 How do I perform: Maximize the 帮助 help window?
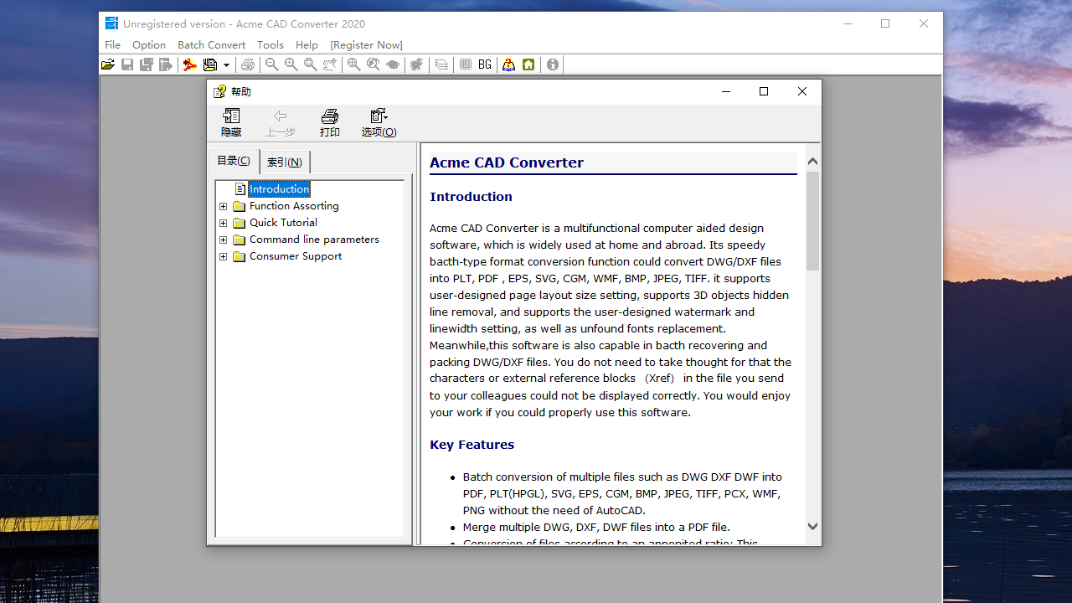764,91
